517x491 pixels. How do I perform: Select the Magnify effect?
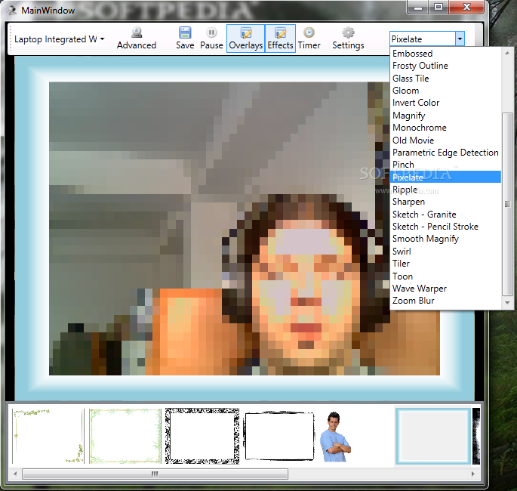coord(445,115)
